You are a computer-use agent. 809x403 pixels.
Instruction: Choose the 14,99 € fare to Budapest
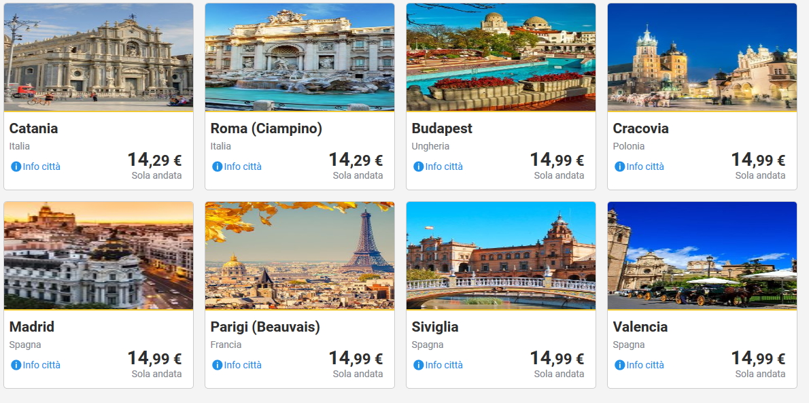(557, 160)
